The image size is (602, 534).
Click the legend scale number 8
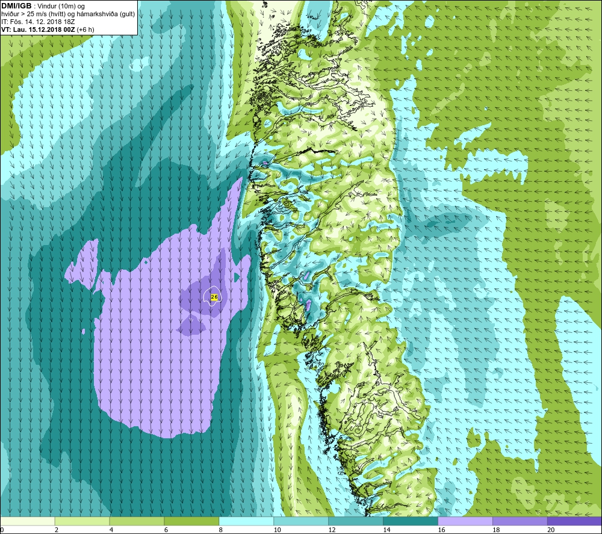(x=221, y=530)
